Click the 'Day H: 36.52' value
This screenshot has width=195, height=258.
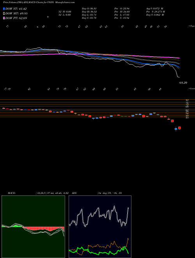pos(89,12)
